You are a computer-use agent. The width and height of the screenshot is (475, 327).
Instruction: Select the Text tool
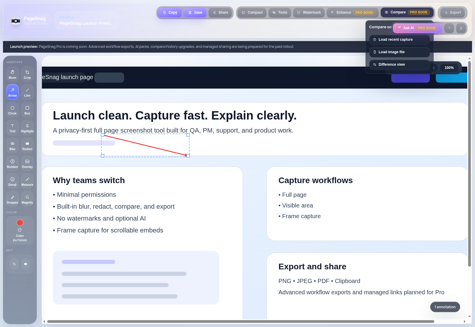click(x=12, y=128)
